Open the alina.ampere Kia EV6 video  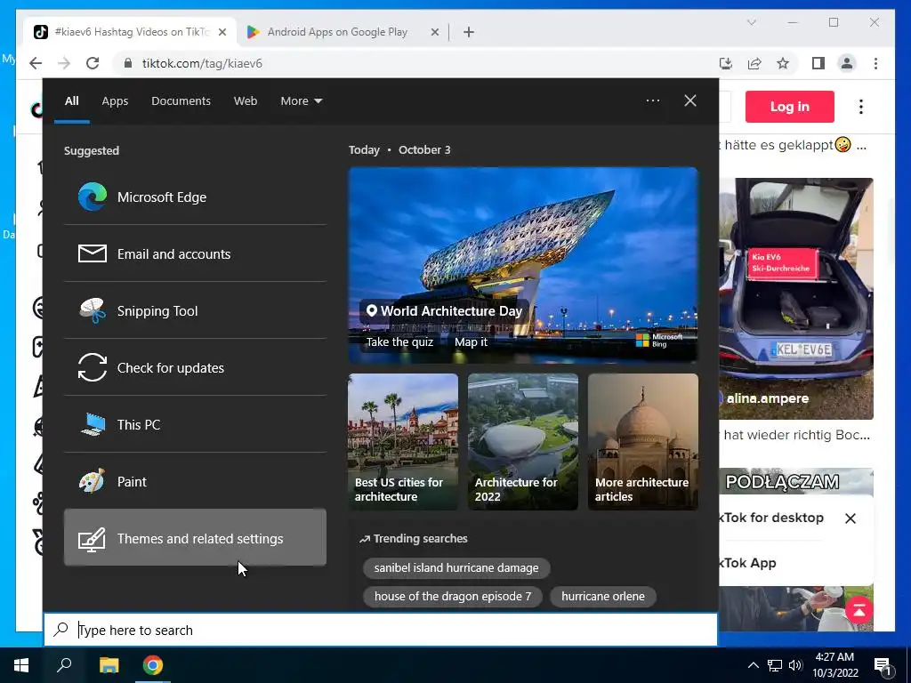(x=796, y=299)
